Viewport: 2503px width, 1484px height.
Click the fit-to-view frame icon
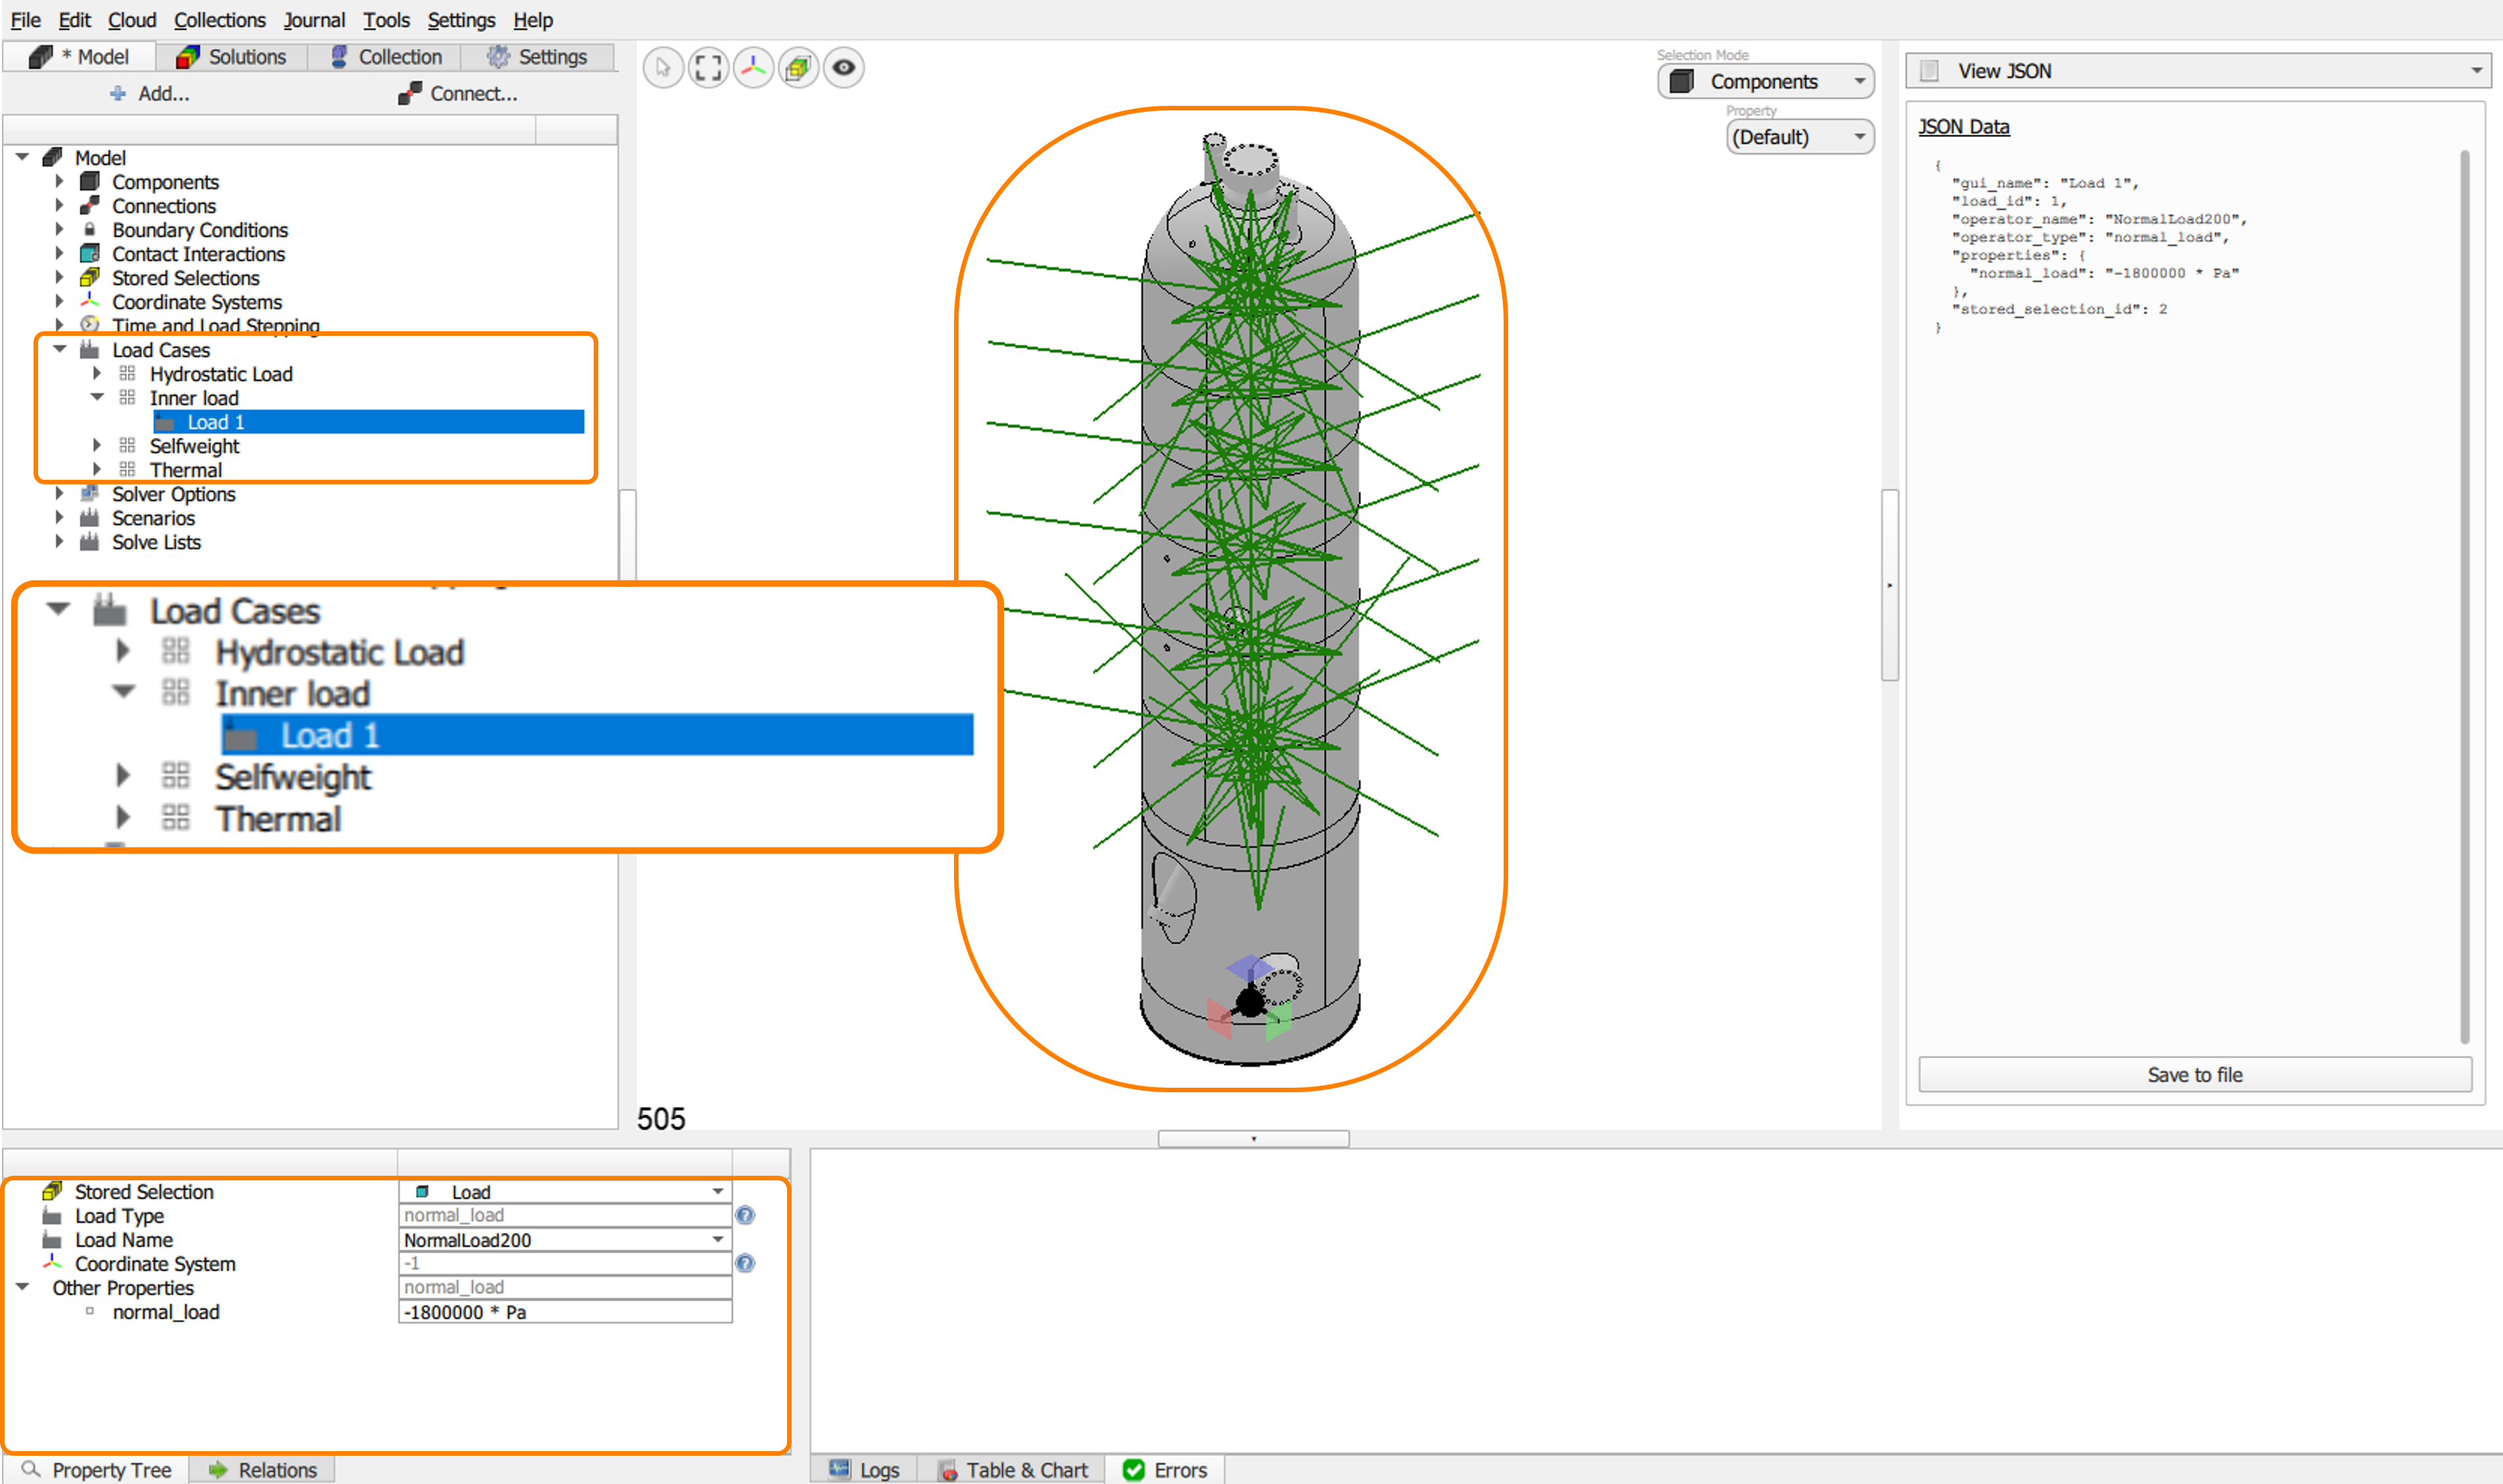point(708,68)
